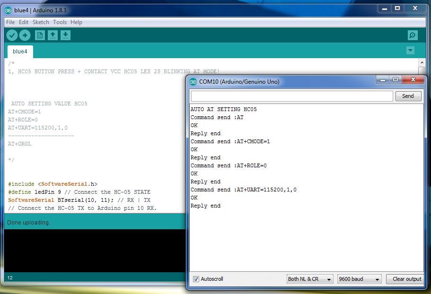
Task: Maximize the COM10 serial monitor window
Action: coord(395,79)
